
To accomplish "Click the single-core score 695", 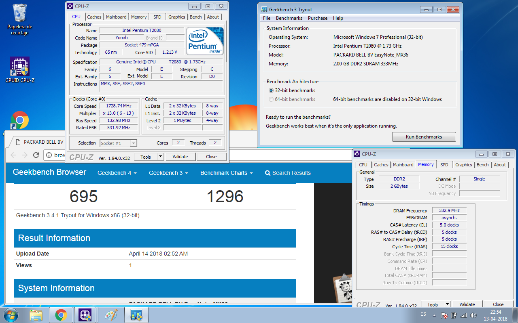I will [x=84, y=196].
